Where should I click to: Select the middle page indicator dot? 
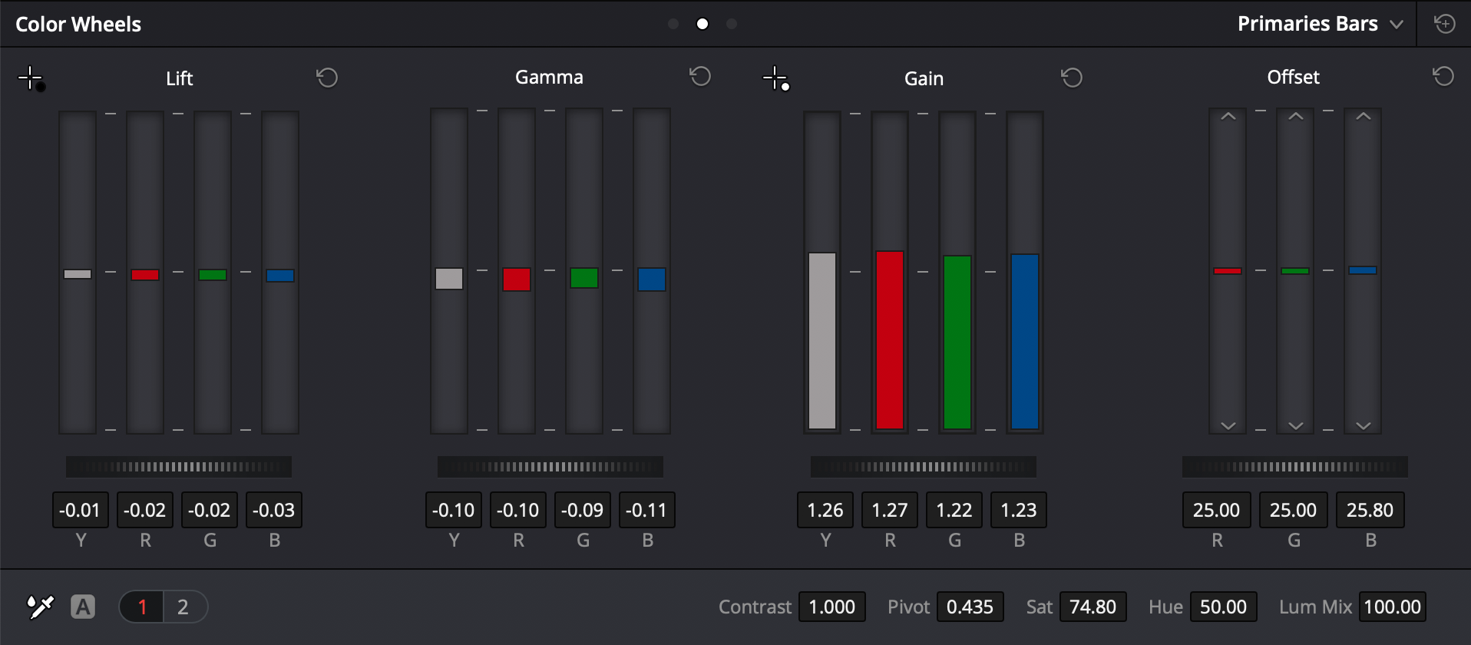point(702,24)
